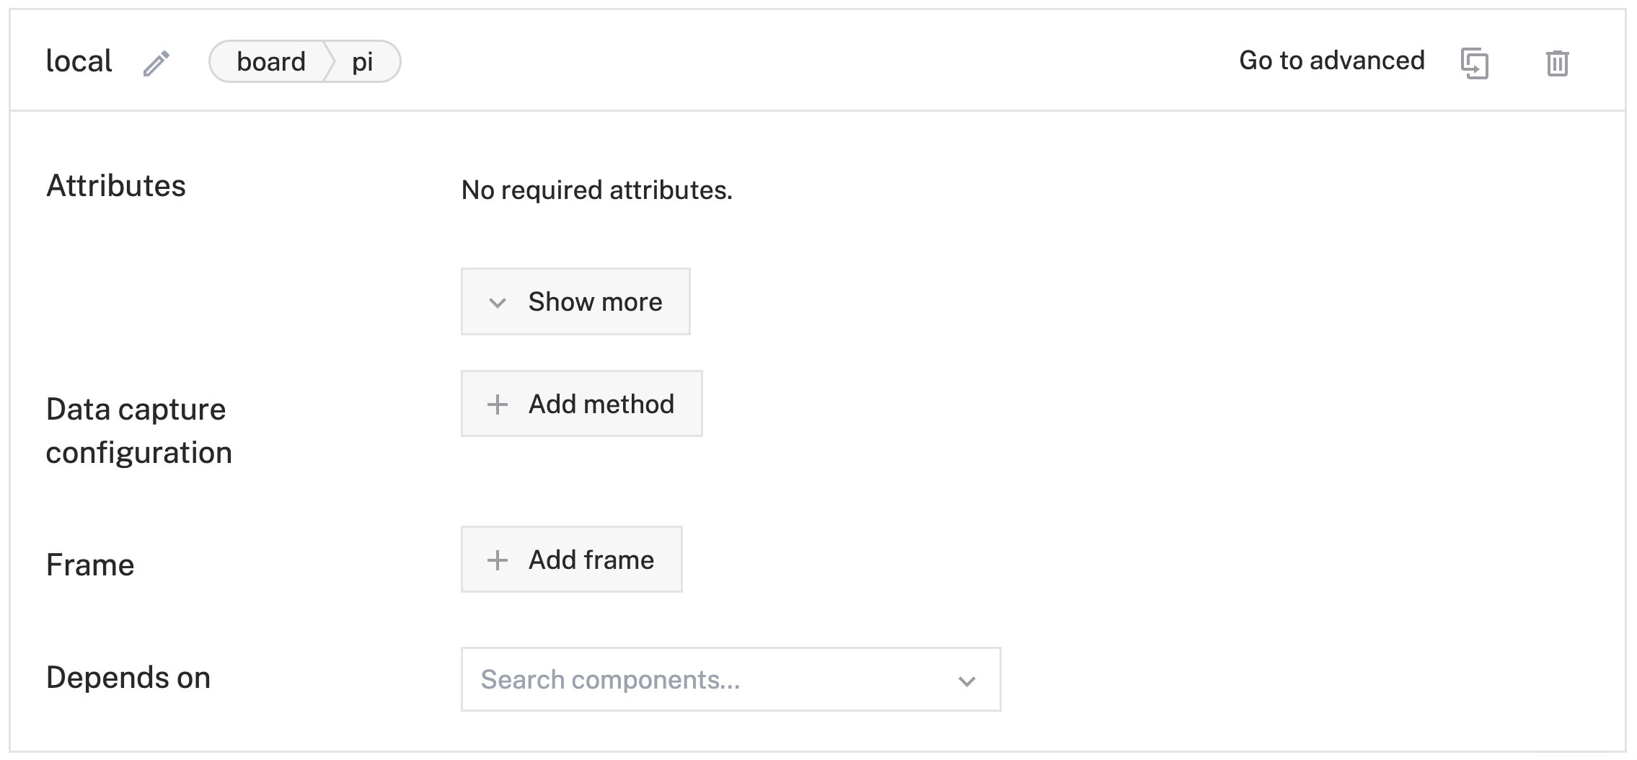Click the Depends on label
This screenshot has width=1637, height=760.
(x=128, y=678)
